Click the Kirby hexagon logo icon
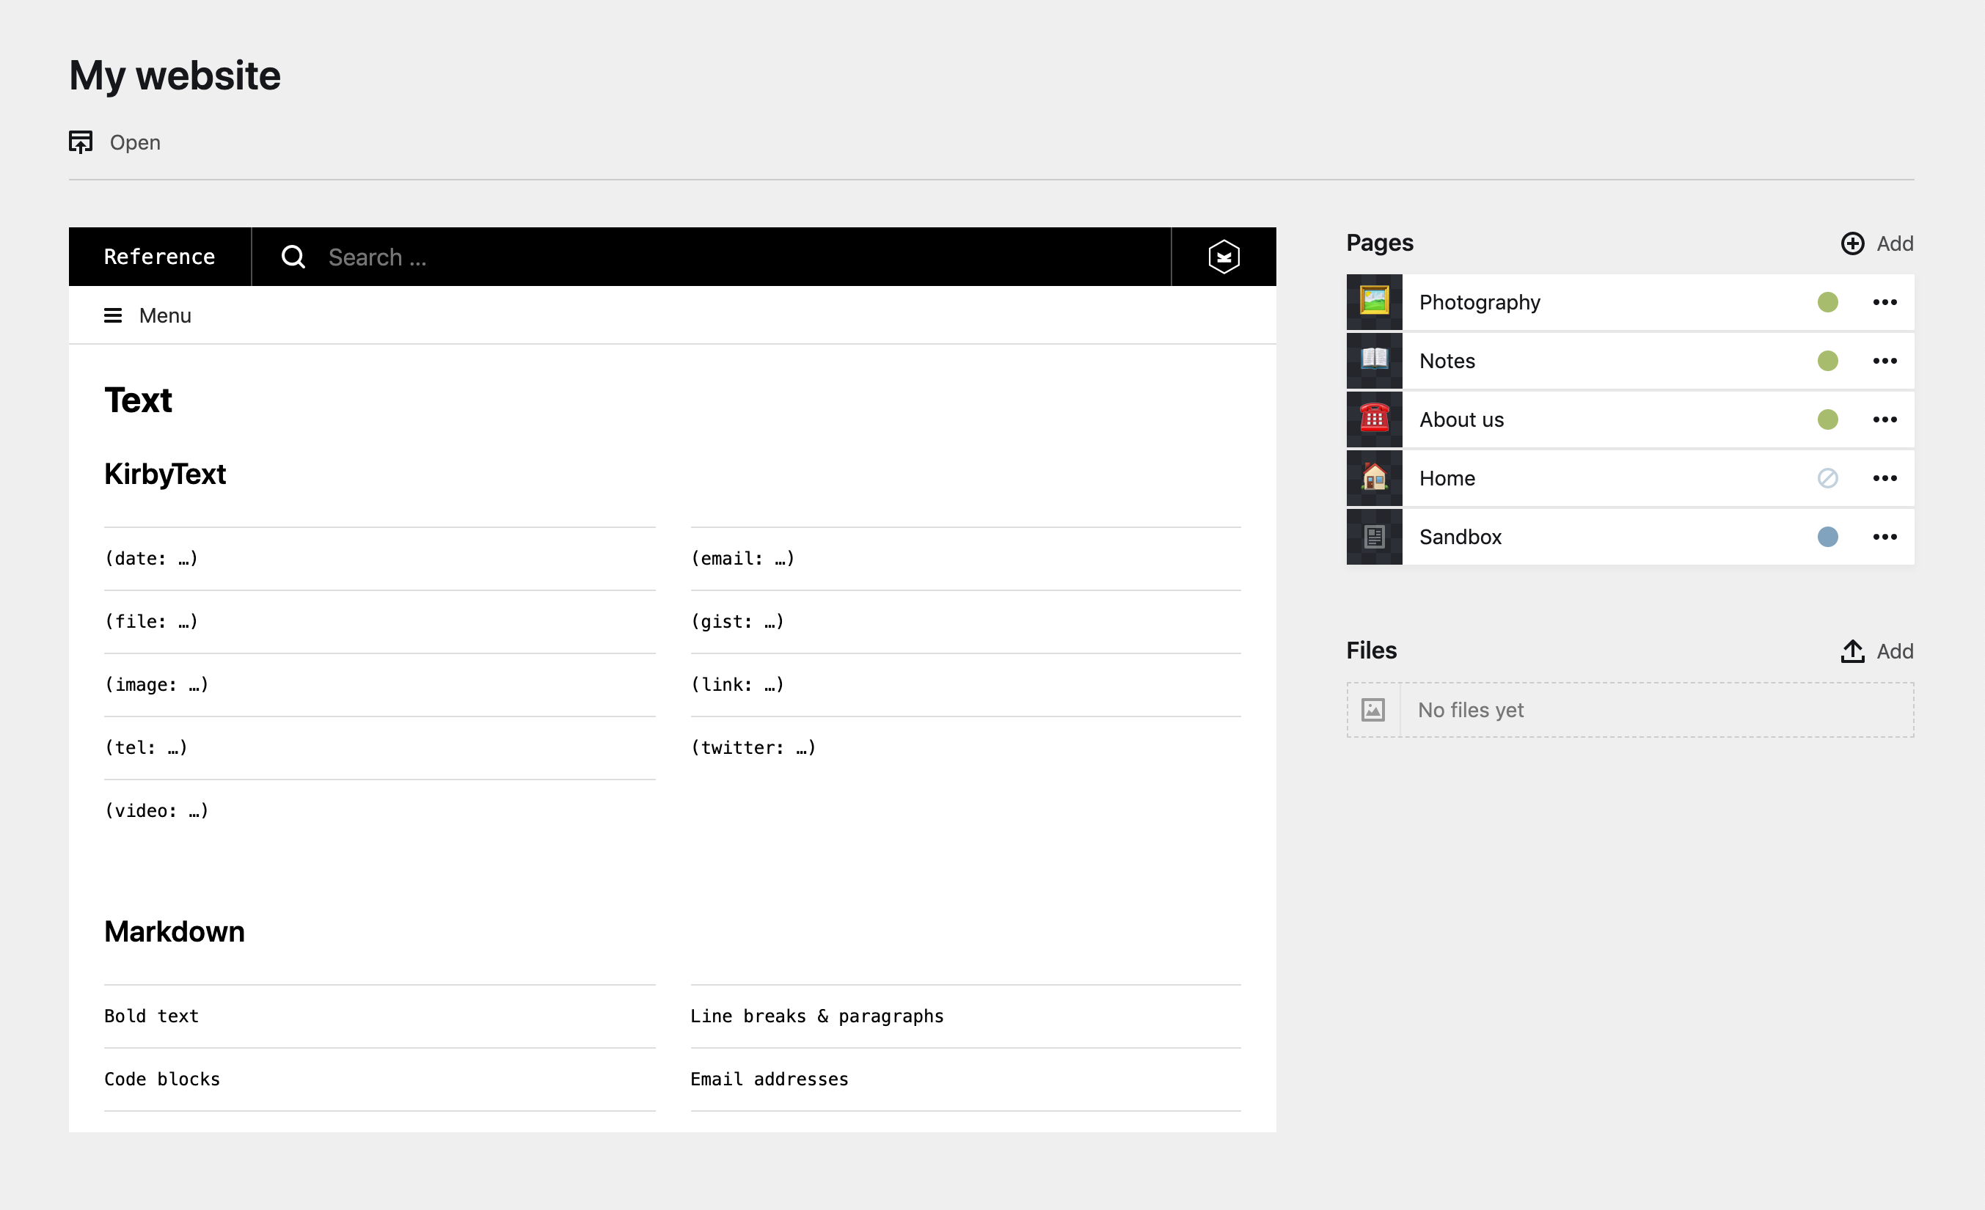Viewport: 1985px width, 1210px height. coord(1223,257)
